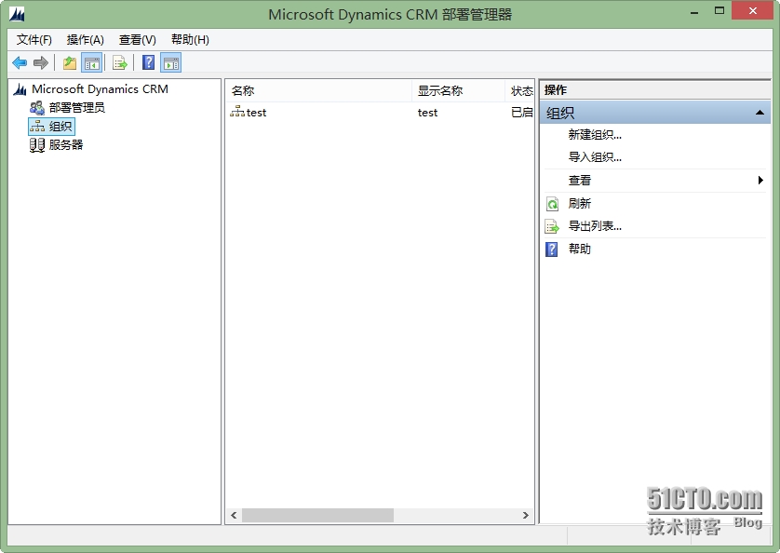780x553 pixels.
Task: Click the horizontal scrollbar right arrow
Action: point(526,515)
